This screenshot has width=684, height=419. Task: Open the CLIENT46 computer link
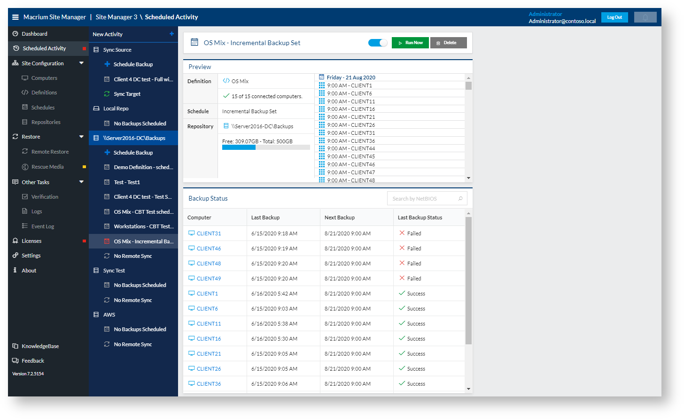tap(209, 248)
